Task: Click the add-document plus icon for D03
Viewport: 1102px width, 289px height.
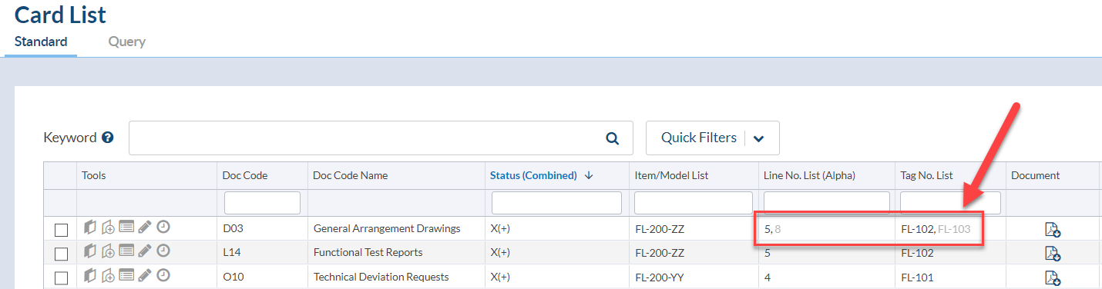Action: [109, 228]
